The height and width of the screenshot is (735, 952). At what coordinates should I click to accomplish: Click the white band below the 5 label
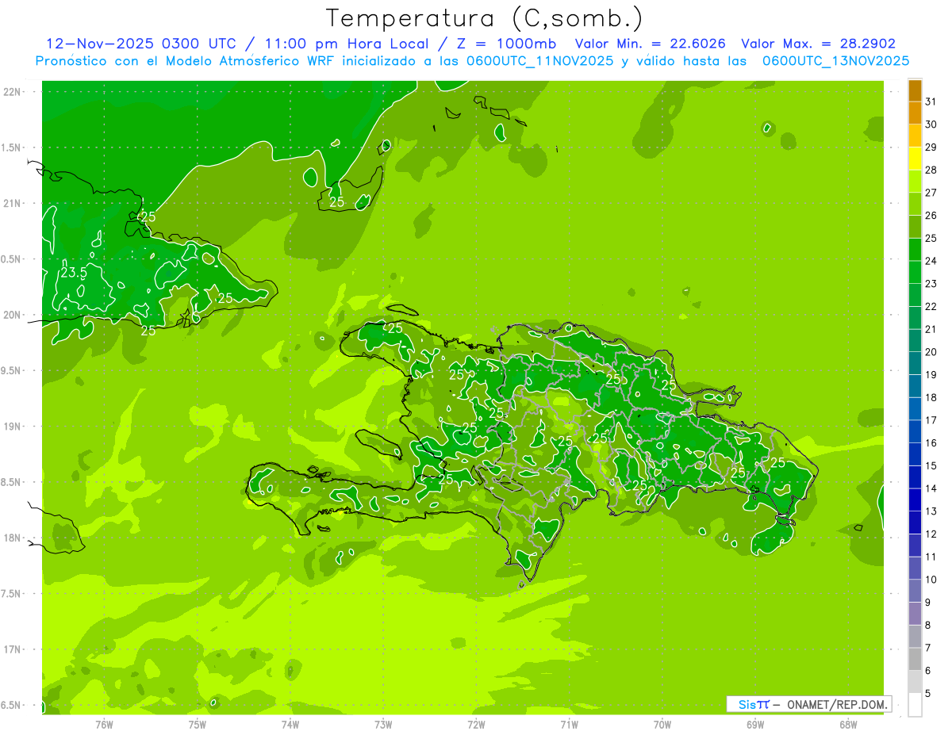tap(915, 705)
